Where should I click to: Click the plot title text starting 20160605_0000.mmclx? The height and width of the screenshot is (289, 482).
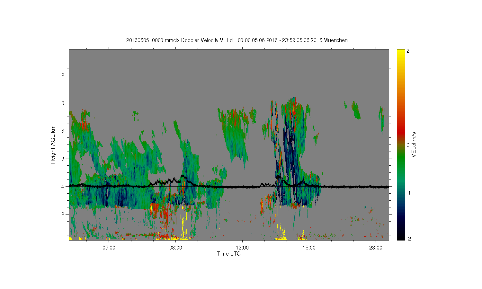237,40
